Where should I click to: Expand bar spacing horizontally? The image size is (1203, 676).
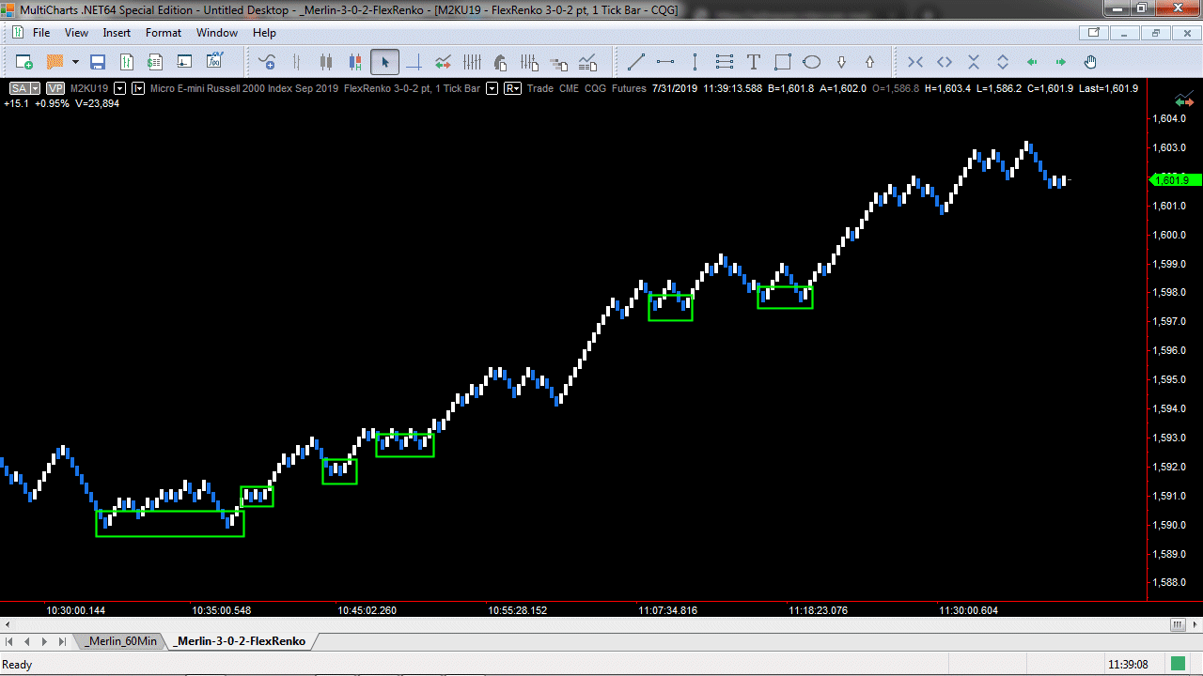pyautogui.click(x=945, y=62)
